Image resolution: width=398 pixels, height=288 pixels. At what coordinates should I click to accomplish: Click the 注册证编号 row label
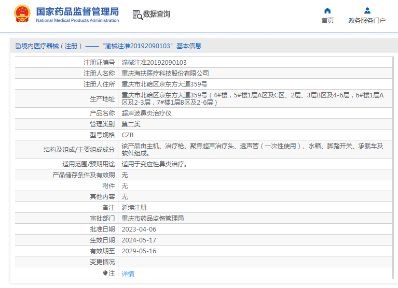(x=99, y=62)
